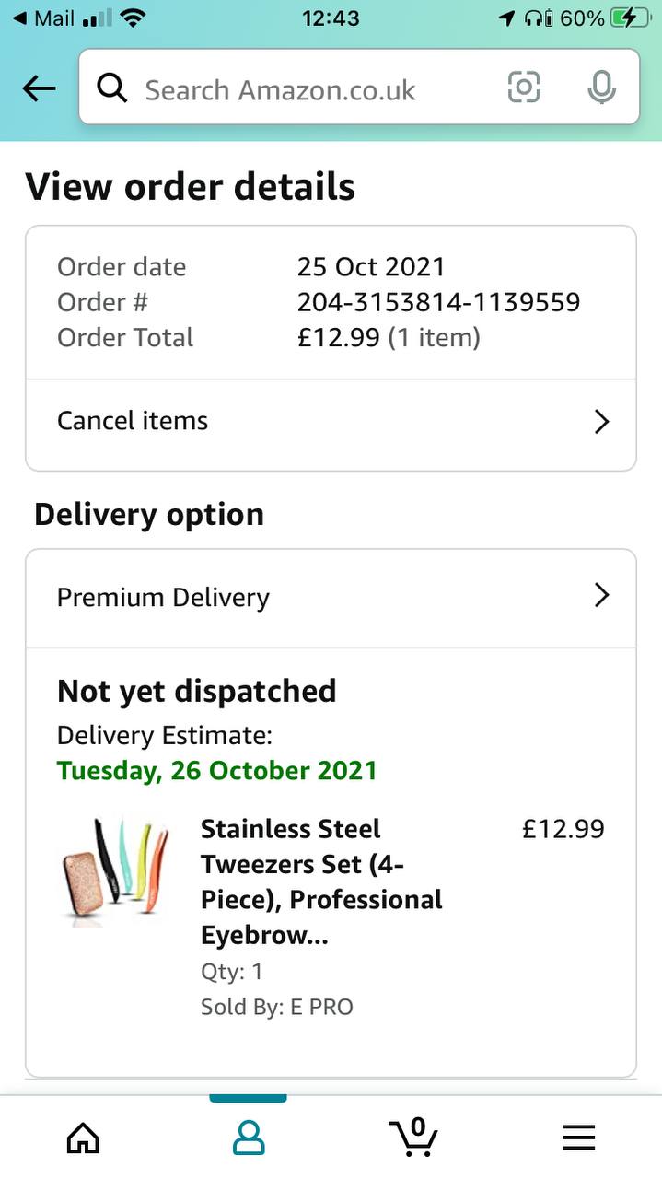
Task: Expand the Cancel items chevron
Action: [601, 422]
